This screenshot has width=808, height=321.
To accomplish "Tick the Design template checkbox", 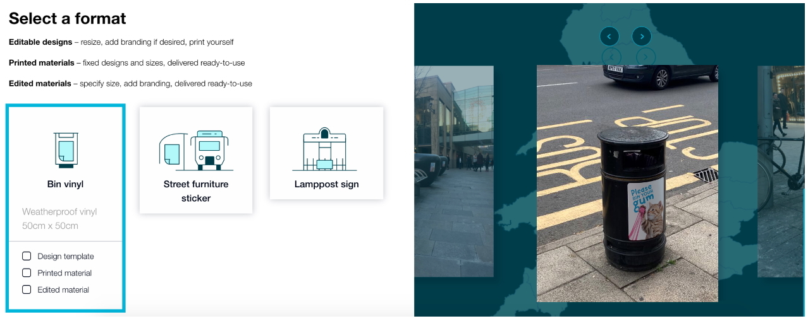I will coord(27,256).
